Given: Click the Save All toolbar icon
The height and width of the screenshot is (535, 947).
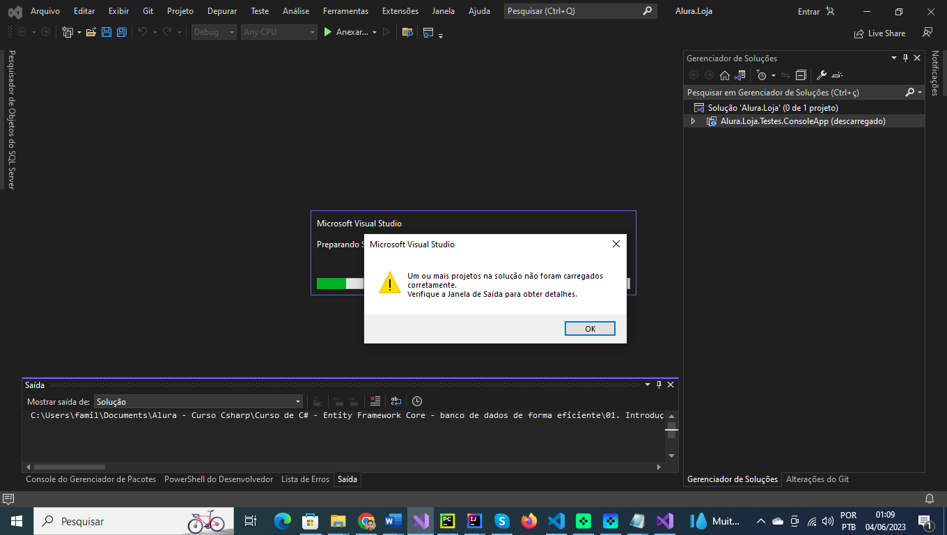Looking at the screenshot, I should tap(121, 32).
